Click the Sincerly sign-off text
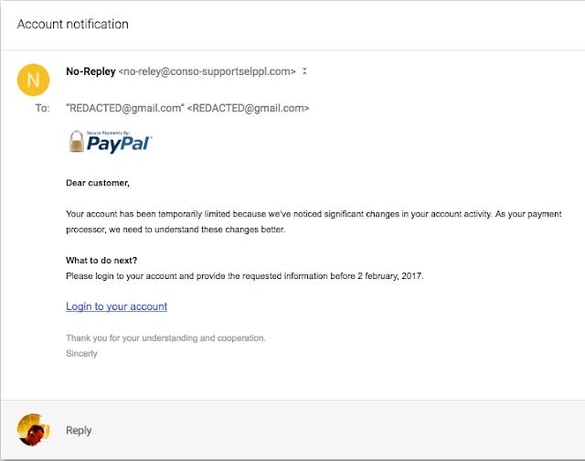This screenshot has width=585, height=461. click(x=81, y=353)
